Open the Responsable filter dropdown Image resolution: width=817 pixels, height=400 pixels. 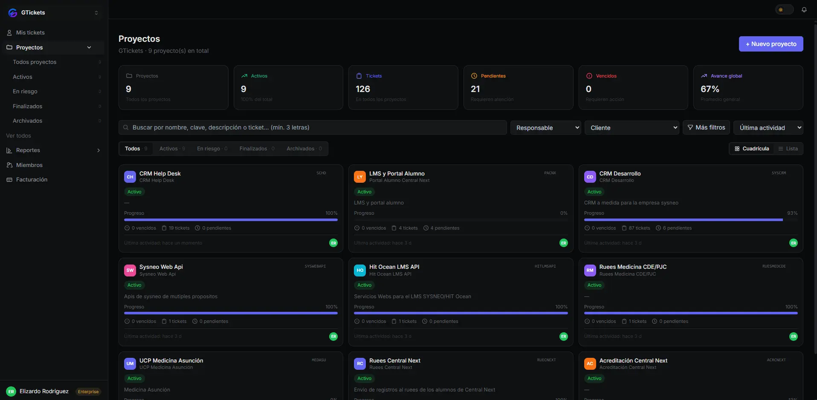coord(546,127)
